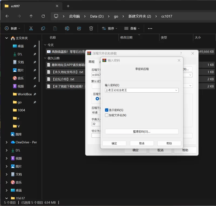
Task: Collapse the 今天 file group
Action: click(x=45, y=45)
